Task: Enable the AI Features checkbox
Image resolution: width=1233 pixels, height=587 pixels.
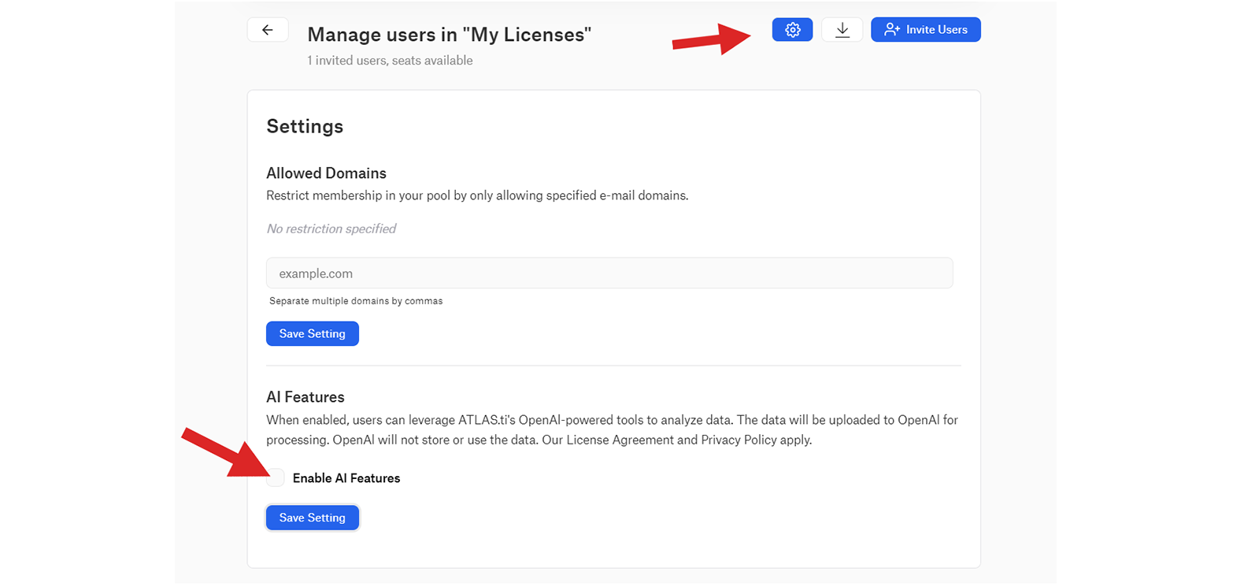Action: pos(276,477)
